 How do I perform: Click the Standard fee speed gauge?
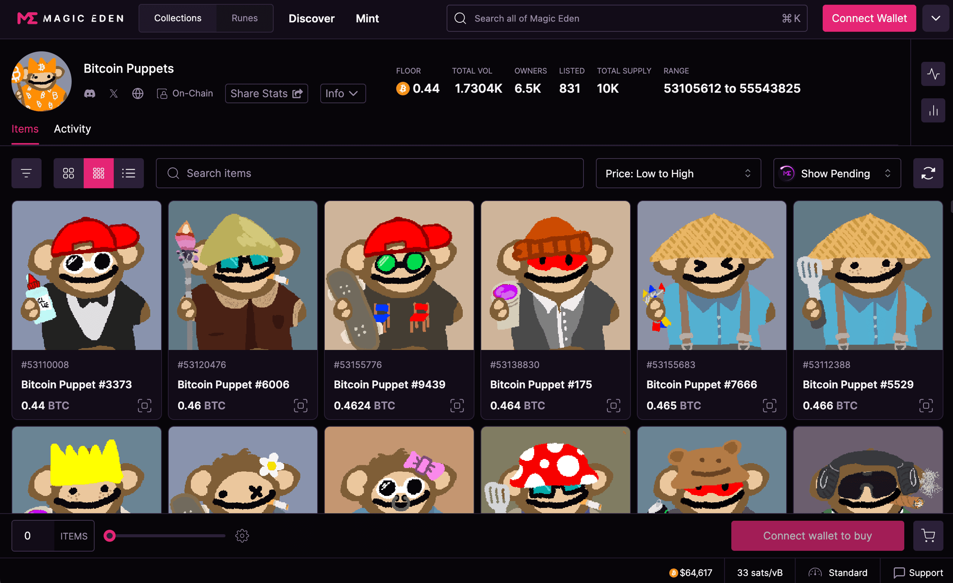[x=815, y=573]
